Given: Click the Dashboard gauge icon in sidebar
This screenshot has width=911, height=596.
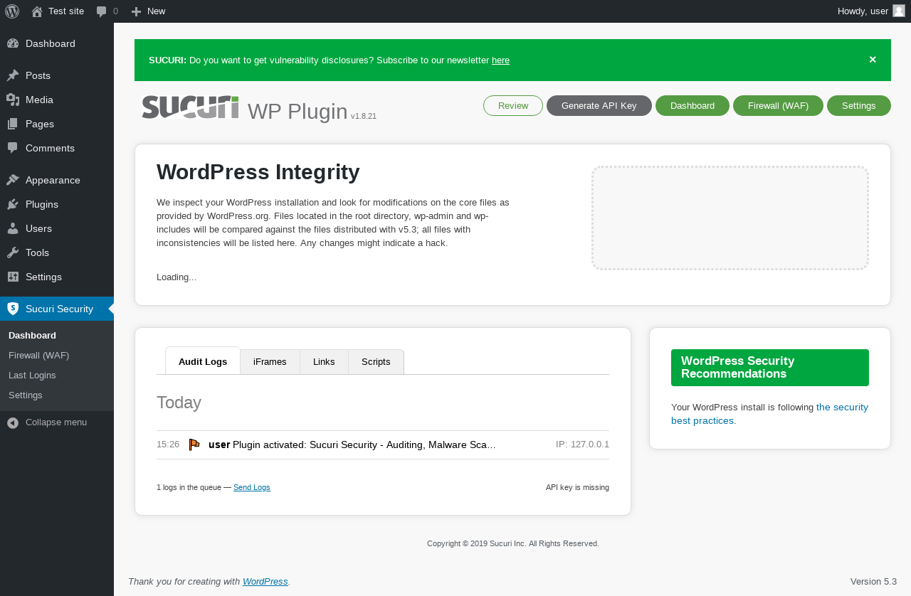Looking at the screenshot, I should 13,43.
